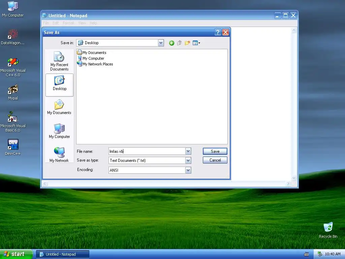This screenshot has height=259, width=345.
Task: Select My Network Places in file list
Action: [95, 64]
